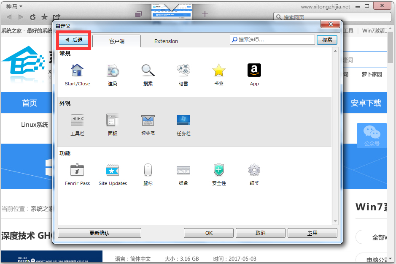Viewport: 396px width, 264px height.
Task: Click the dialog scrollbar up arrow
Action: 335,51
